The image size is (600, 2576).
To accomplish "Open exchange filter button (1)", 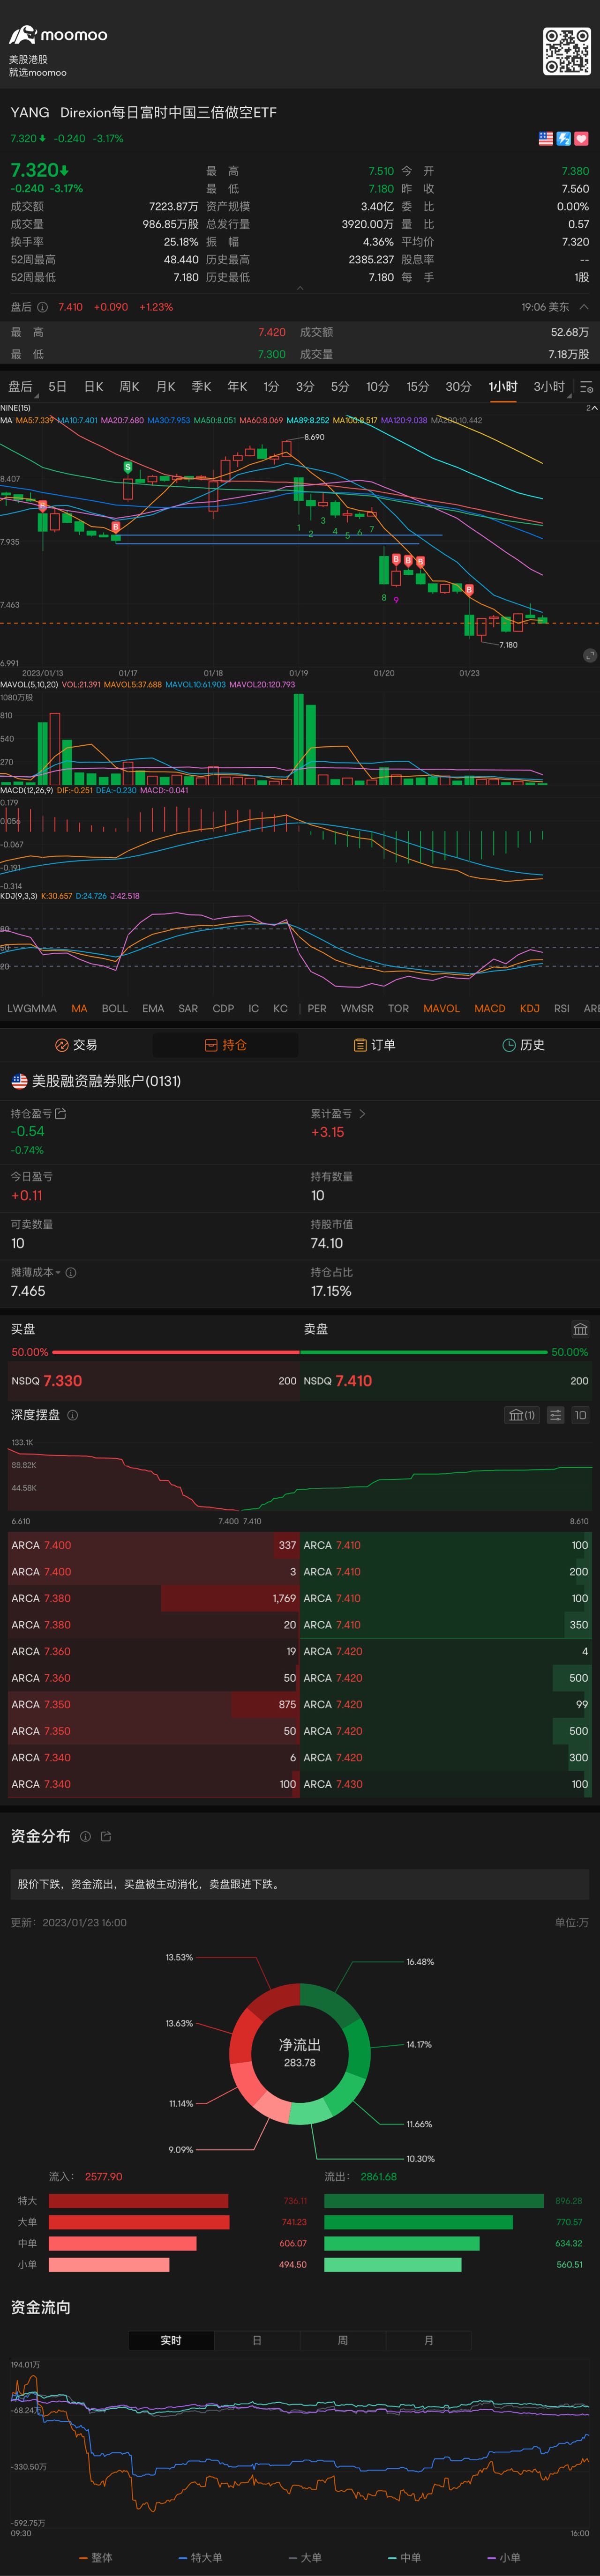I will pos(522,1415).
